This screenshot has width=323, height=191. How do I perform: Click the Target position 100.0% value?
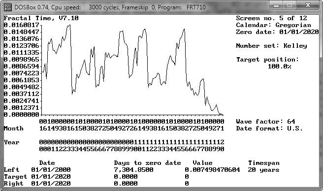279,66
